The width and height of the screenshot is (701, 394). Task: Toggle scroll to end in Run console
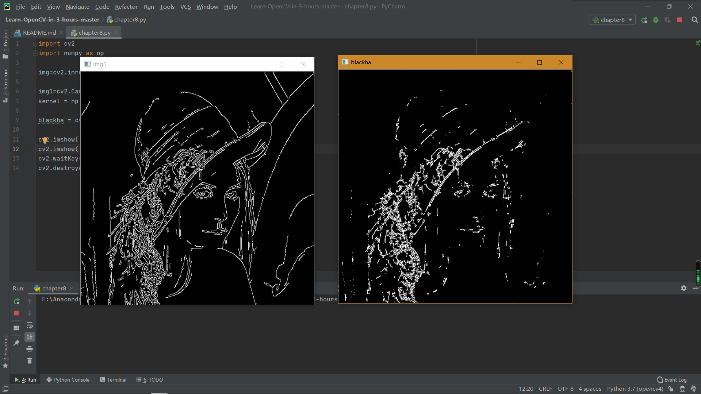[30, 337]
